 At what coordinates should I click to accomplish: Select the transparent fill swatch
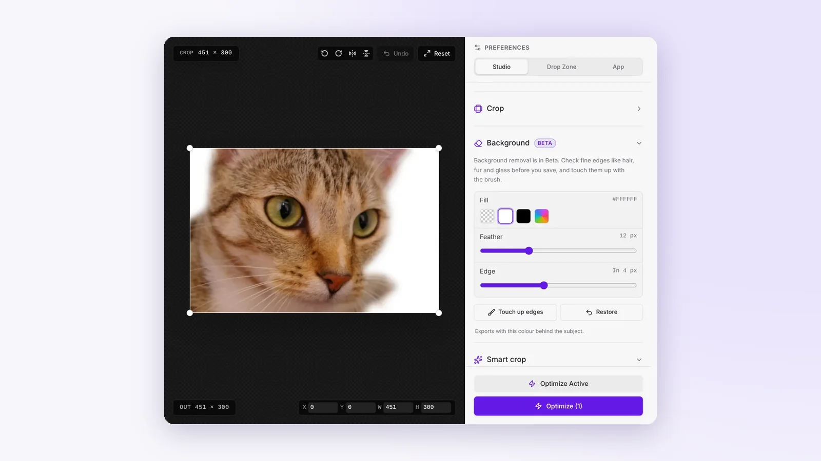487,216
